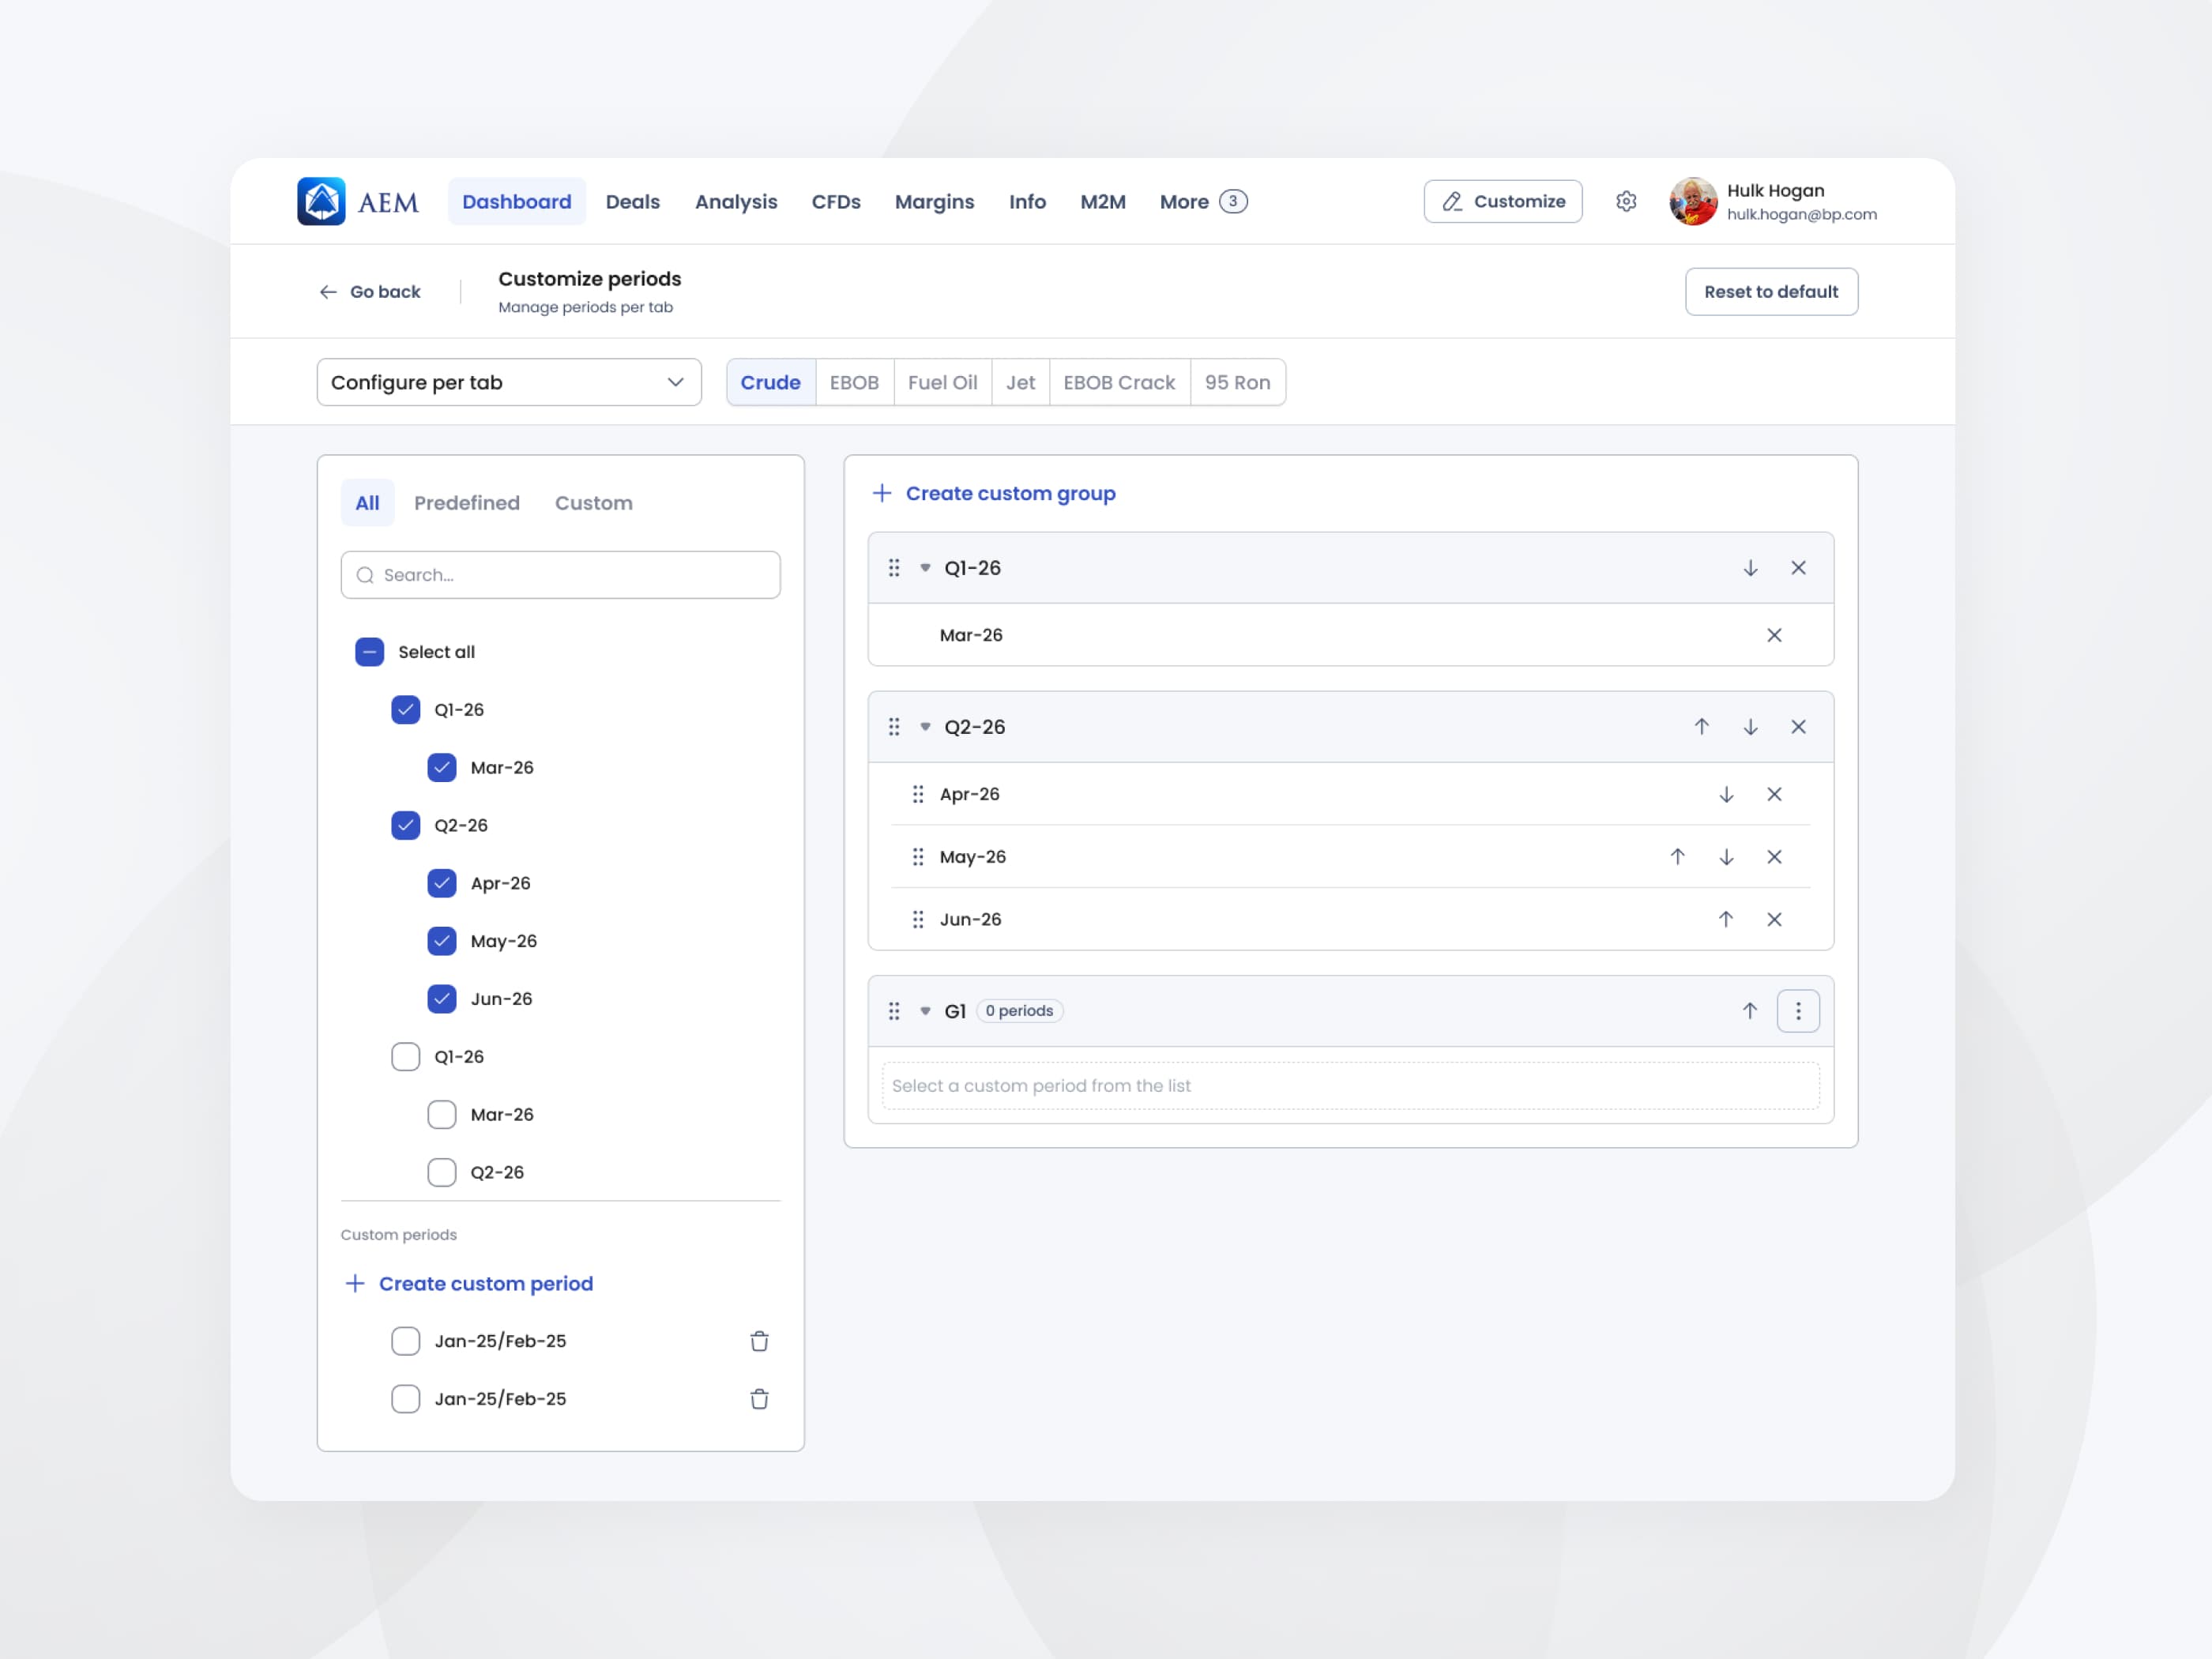This screenshot has width=2212, height=1659.
Task: Click Reset to default button
Action: 1771,292
